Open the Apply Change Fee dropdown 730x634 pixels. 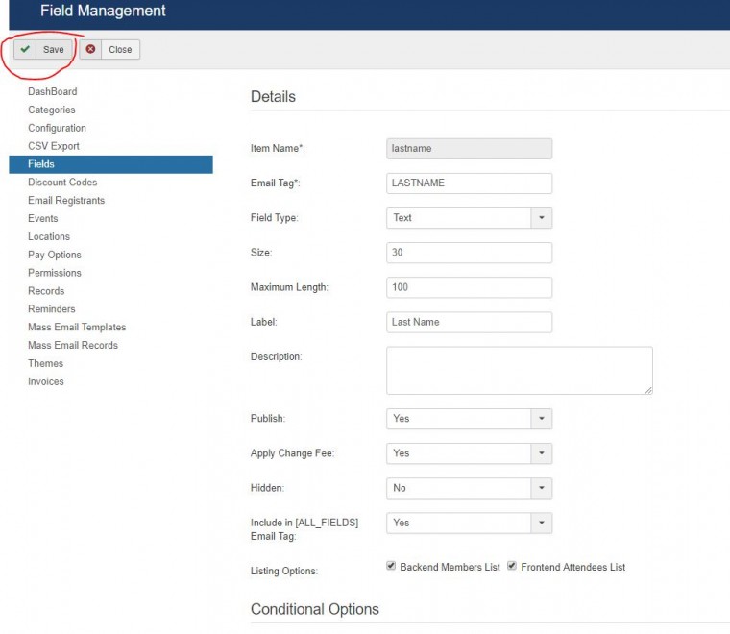point(541,453)
